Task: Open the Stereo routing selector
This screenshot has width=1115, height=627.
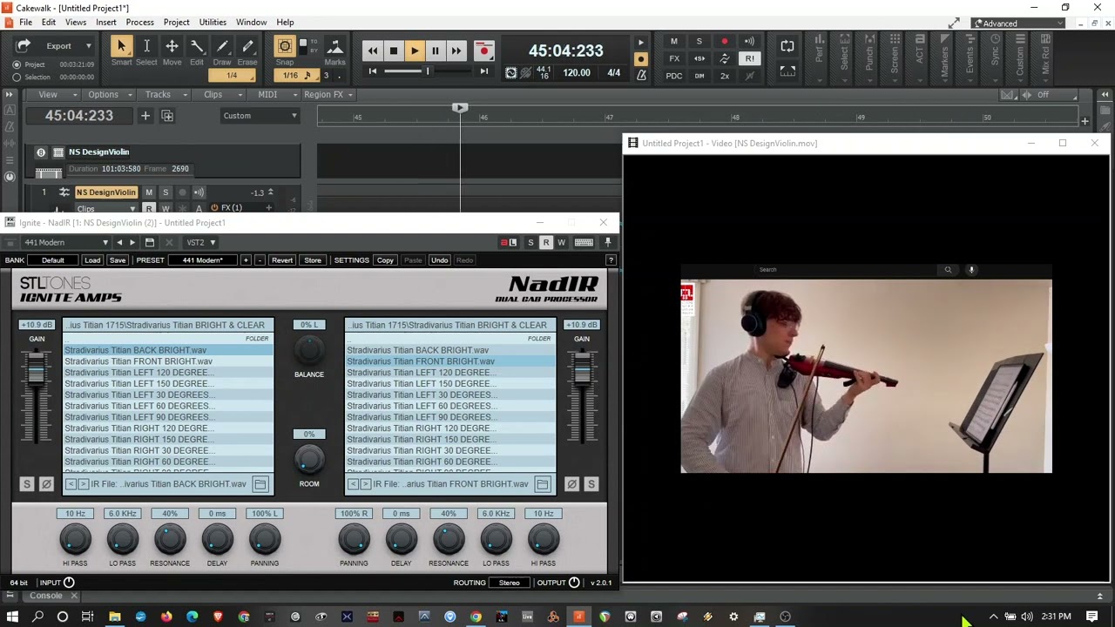Action: point(510,583)
